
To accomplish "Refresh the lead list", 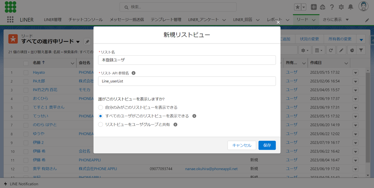I will [x=331, y=50].
